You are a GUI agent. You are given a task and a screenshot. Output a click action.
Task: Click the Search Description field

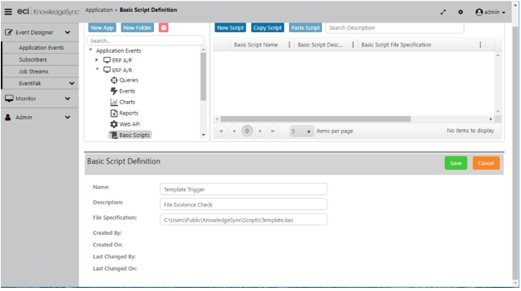[394, 28]
